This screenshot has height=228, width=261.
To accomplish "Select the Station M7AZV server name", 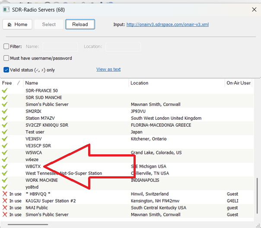I will pos(40,118).
